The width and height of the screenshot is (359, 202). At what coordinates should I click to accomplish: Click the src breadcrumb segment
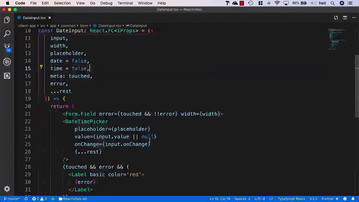click(43, 26)
